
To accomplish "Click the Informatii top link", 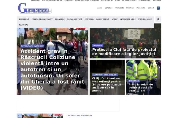I will (130, 8).
